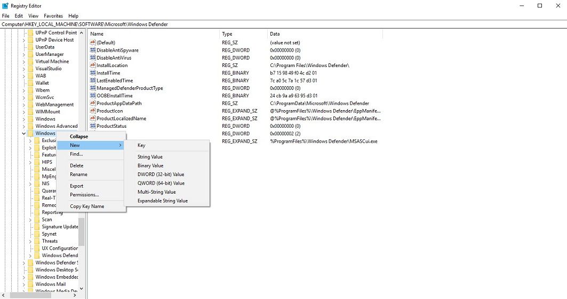Click the WebManagement folder icon
Image resolution: width=567 pixels, height=299 pixels.
tap(31, 105)
